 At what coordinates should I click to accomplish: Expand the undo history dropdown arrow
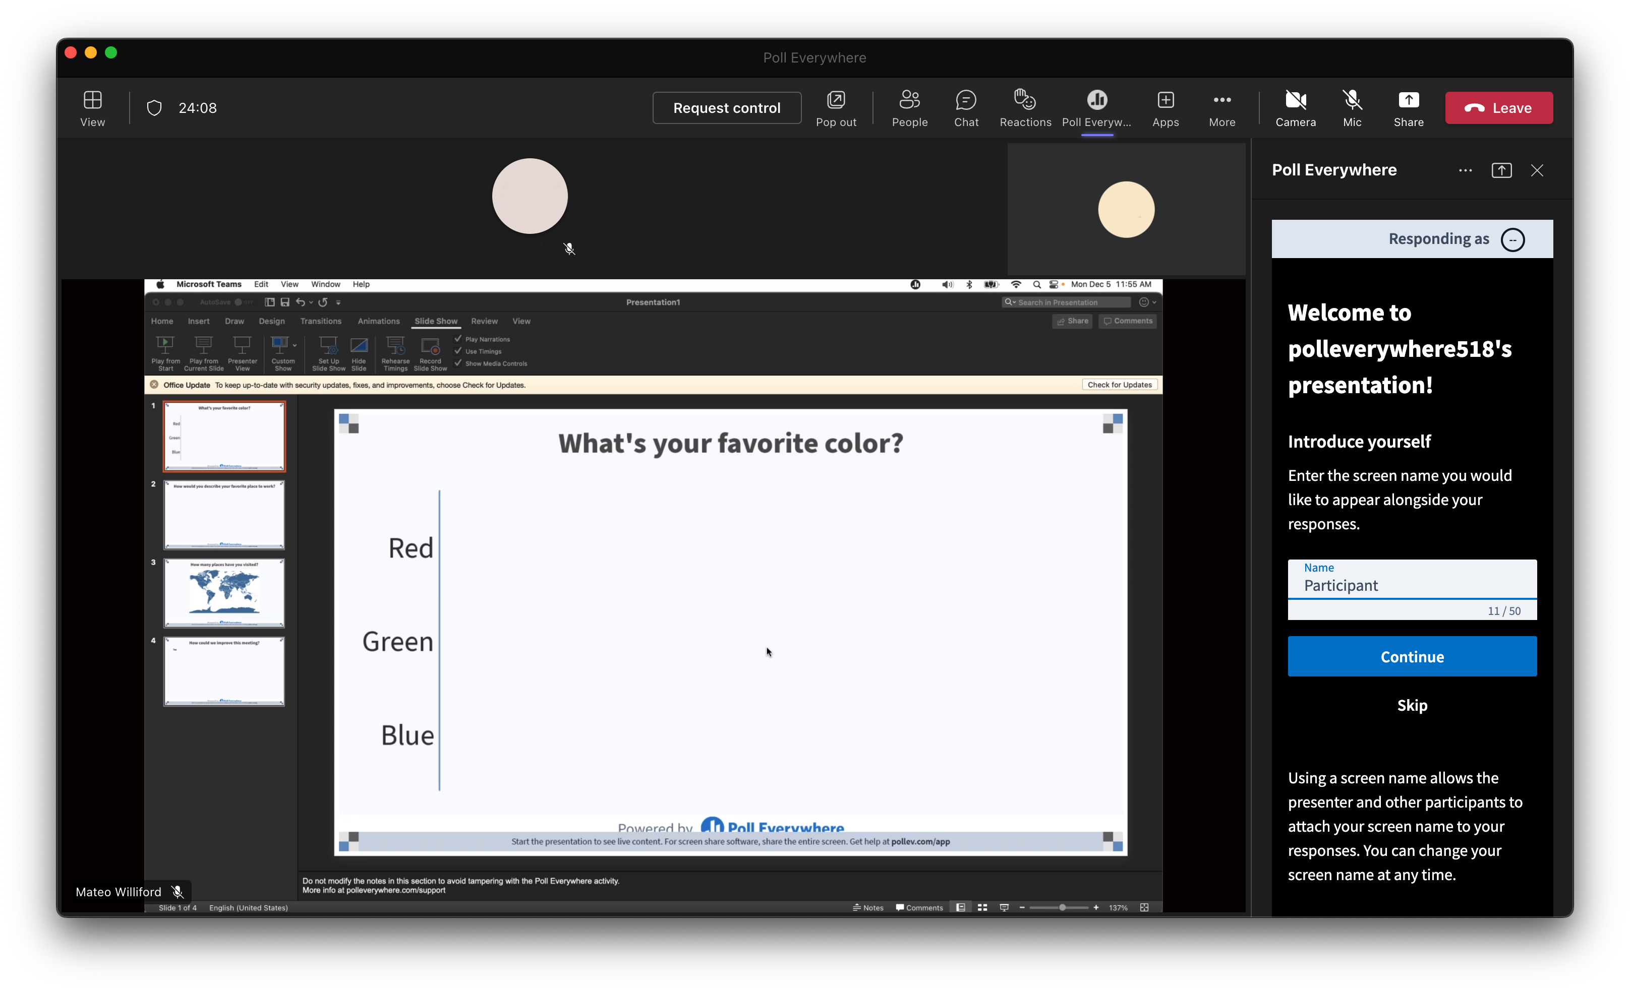[x=311, y=303]
